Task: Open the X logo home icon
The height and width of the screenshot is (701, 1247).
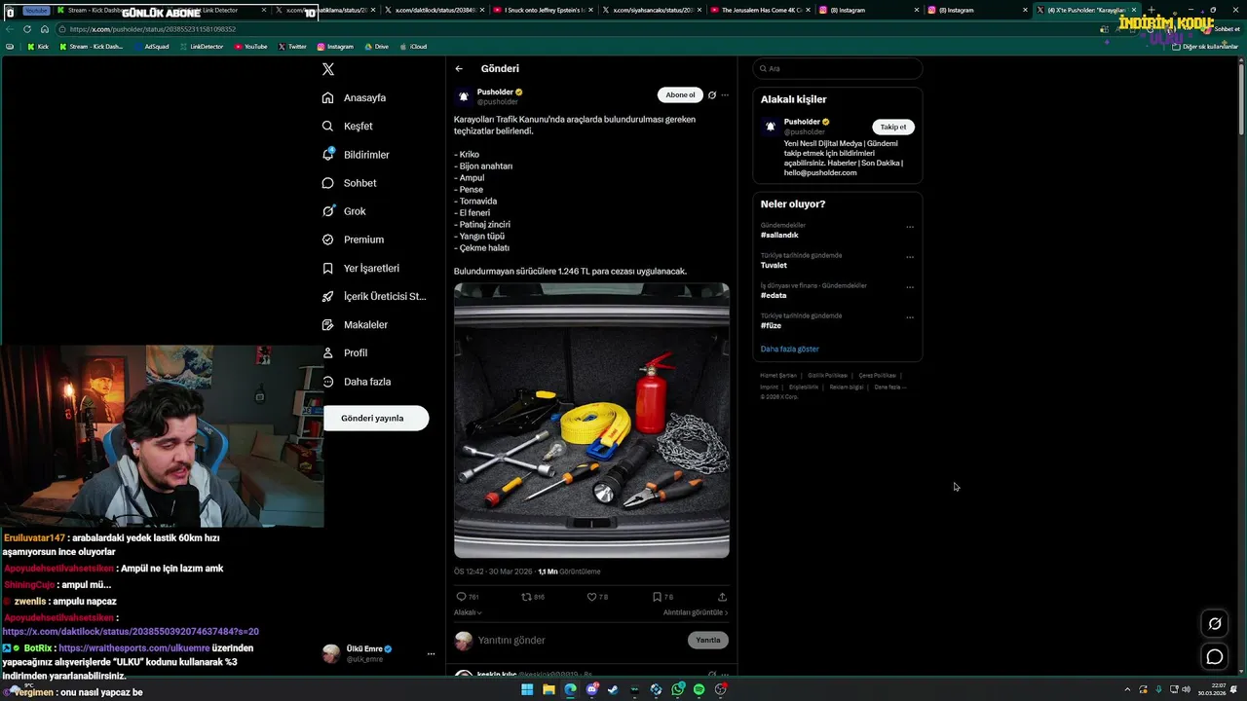Action: pos(328,69)
